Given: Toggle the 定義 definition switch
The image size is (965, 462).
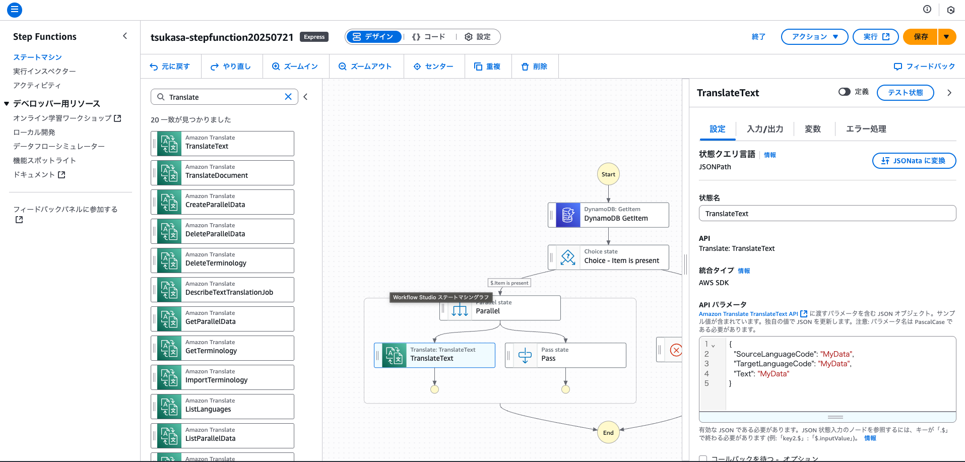Looking at the screenshot, I should 844,92.
